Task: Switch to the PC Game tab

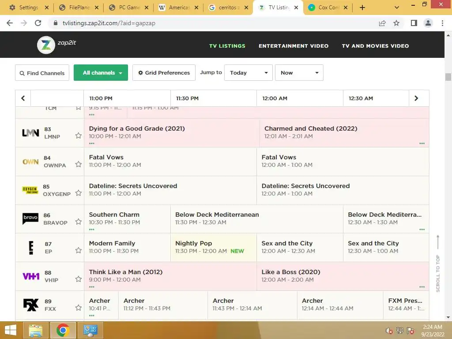Action: pos(128,8)
